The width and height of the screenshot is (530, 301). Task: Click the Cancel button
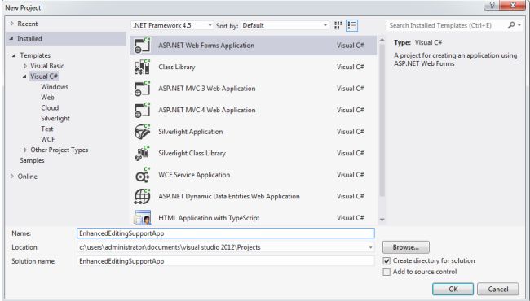[x=498, y=289]
